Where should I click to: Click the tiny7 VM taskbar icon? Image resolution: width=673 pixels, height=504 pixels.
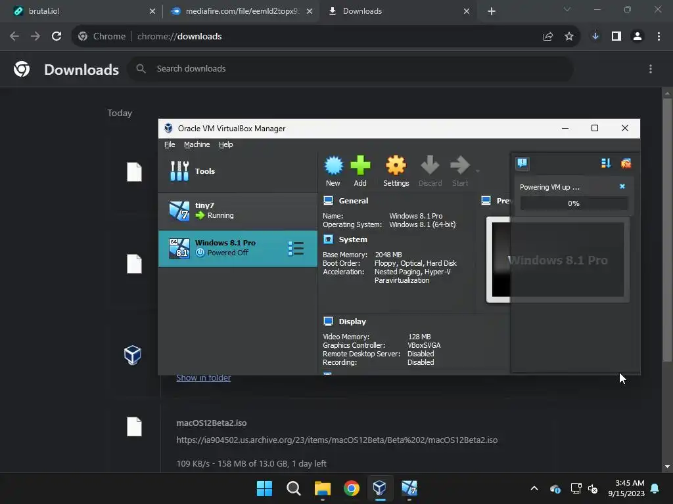(x=409, y=488)
